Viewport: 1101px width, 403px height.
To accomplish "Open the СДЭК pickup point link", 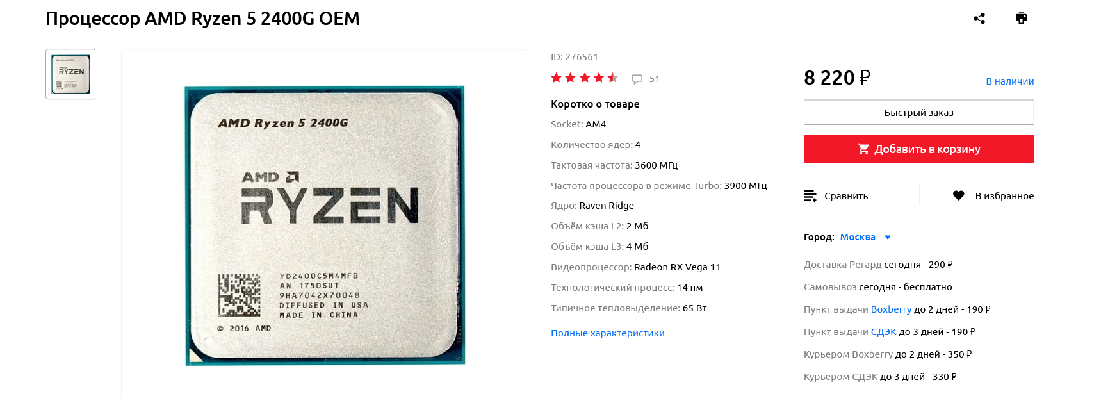I will click(x=883, y=332).
